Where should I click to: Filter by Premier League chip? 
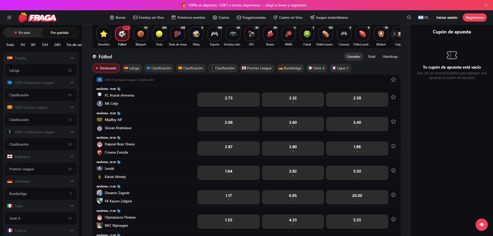click(257, 68)
